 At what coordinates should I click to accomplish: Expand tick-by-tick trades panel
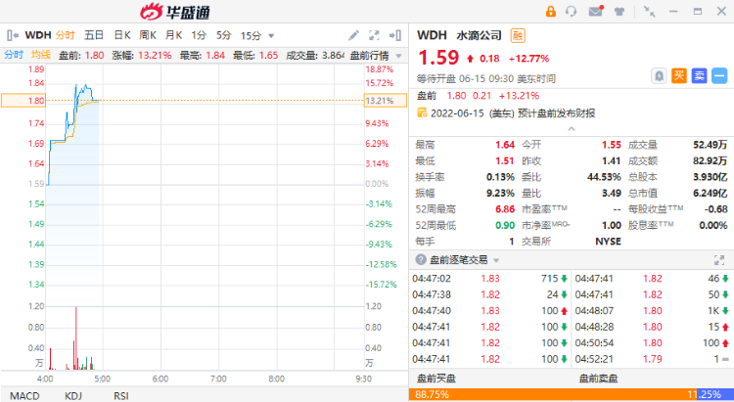[x=719, y=260]
